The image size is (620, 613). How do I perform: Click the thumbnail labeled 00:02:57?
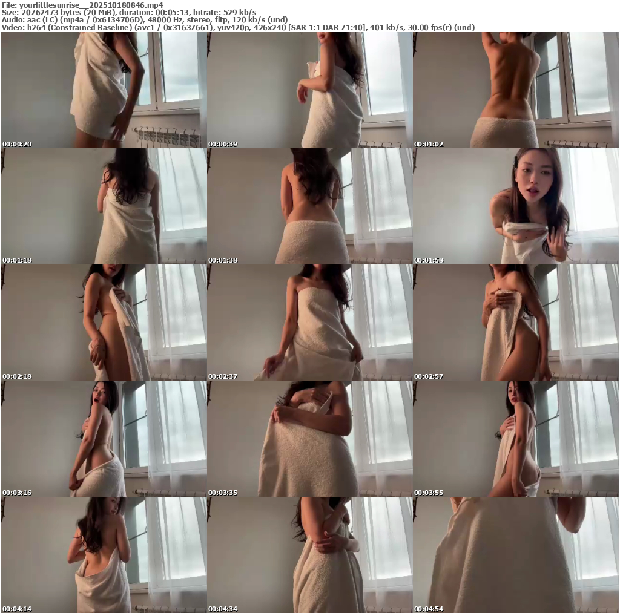tap(515, 323)
